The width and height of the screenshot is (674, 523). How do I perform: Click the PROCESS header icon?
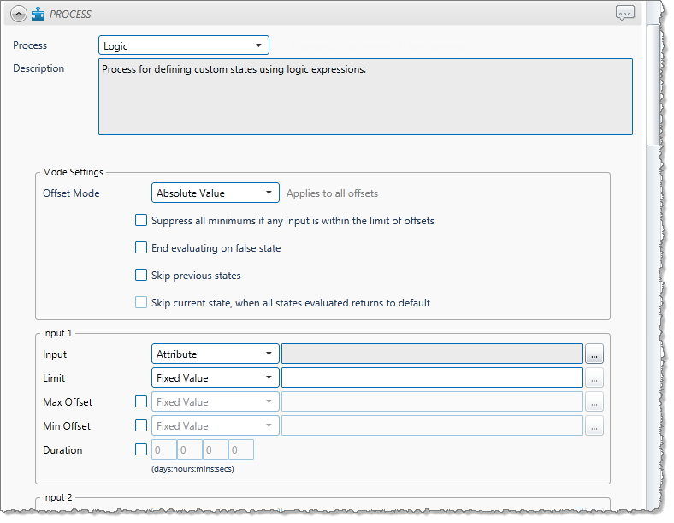click(38, 14)
